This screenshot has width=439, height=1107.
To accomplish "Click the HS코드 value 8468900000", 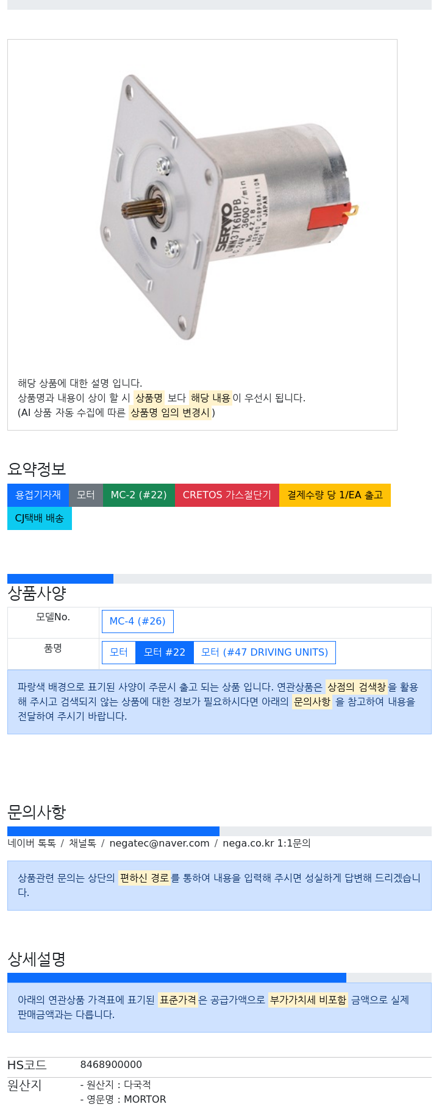I will [x=111, y=1065].
